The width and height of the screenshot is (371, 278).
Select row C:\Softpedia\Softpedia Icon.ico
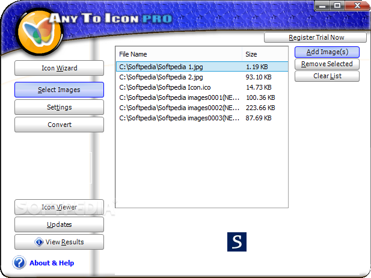[202, 87]
